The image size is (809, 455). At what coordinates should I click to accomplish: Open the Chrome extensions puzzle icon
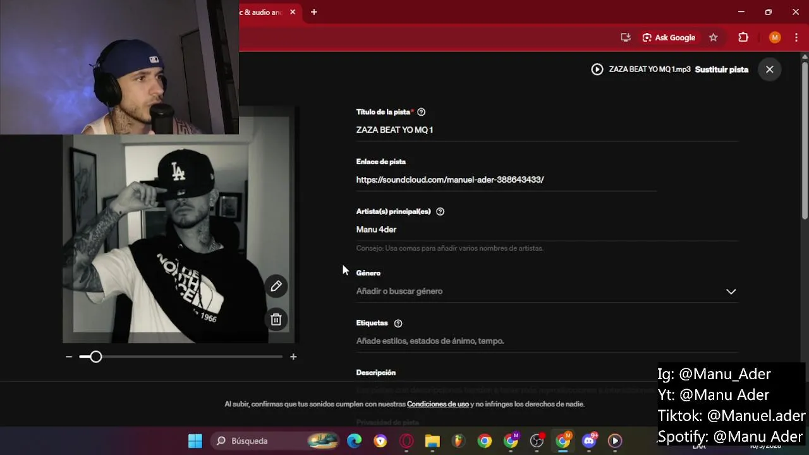[743, 37]
